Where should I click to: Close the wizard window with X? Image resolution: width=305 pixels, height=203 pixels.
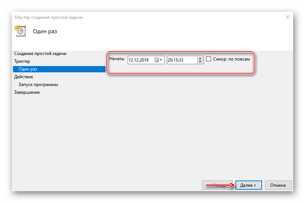pyautogui.click(x=288, y=17)
